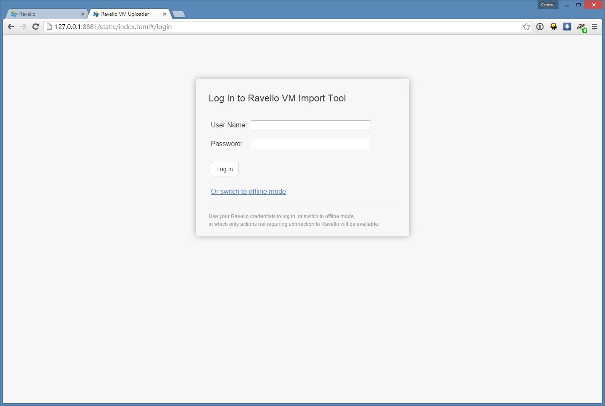Click the 'Use your Ravello credentials' help text
Image resolution: width=605 pixels, height=406 pixels.
tap(294, 220)
